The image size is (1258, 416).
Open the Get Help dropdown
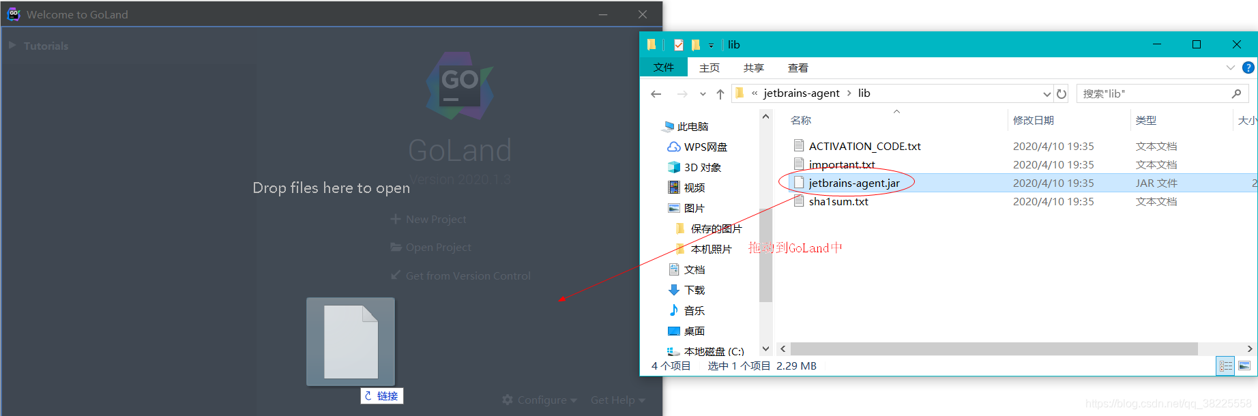[617, 400]
